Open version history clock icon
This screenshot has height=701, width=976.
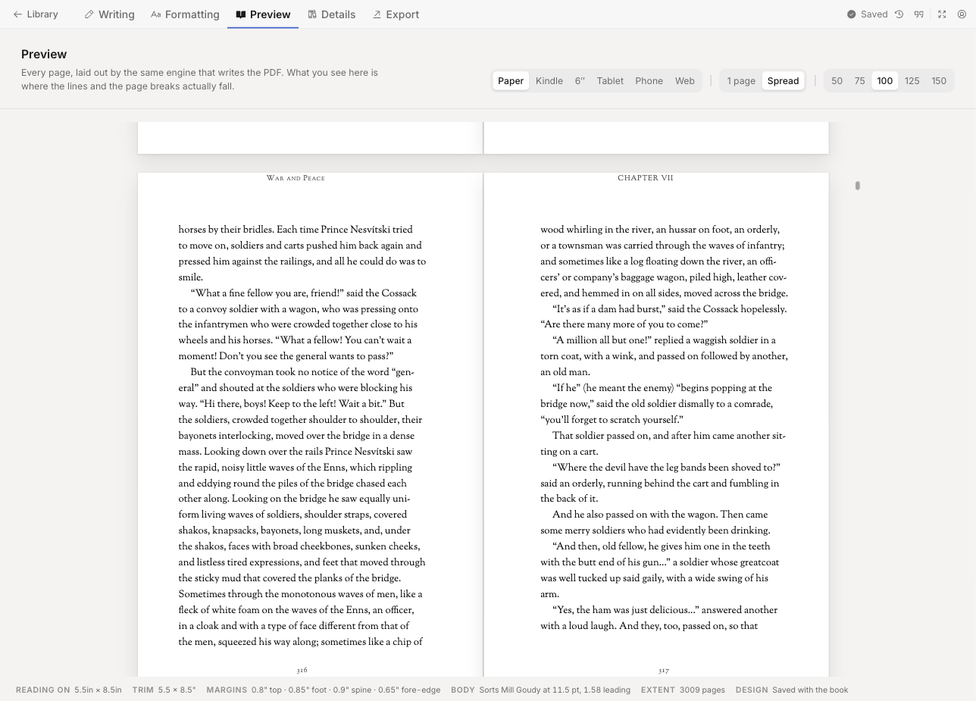899,14
